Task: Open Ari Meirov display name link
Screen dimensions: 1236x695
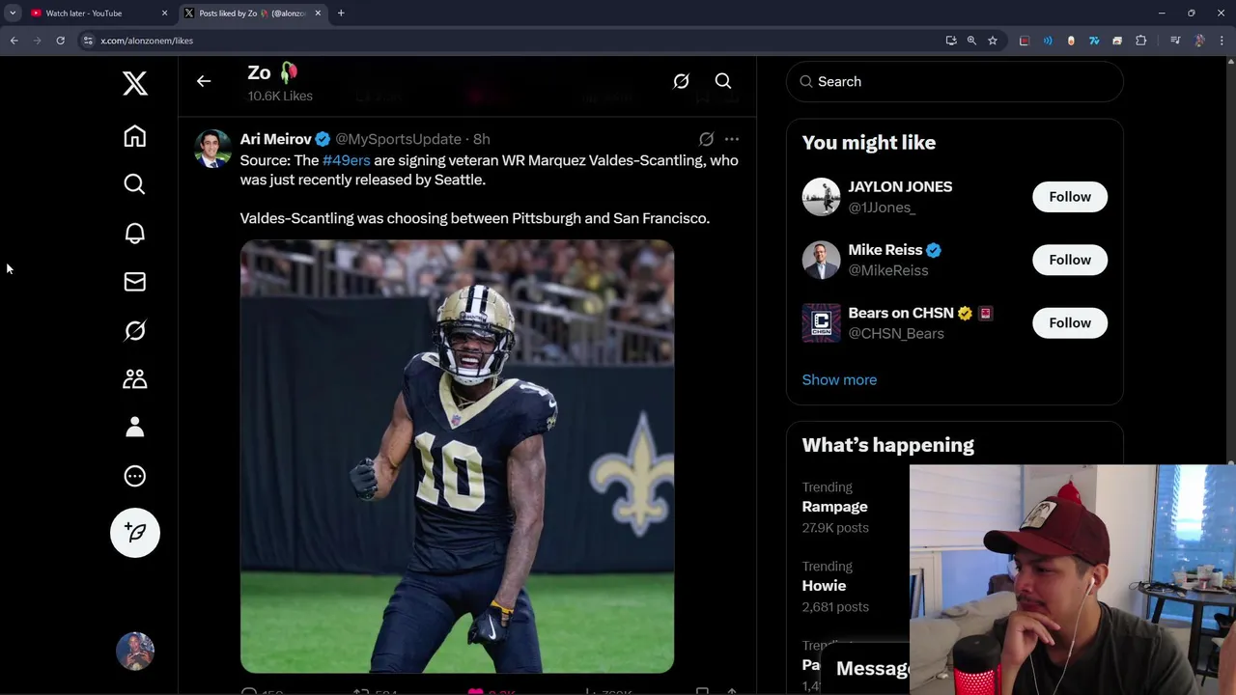Action: pos(276,139)
